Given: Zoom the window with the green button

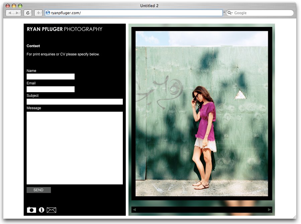Looking at the screenshot, I should [x=20, y=6].
